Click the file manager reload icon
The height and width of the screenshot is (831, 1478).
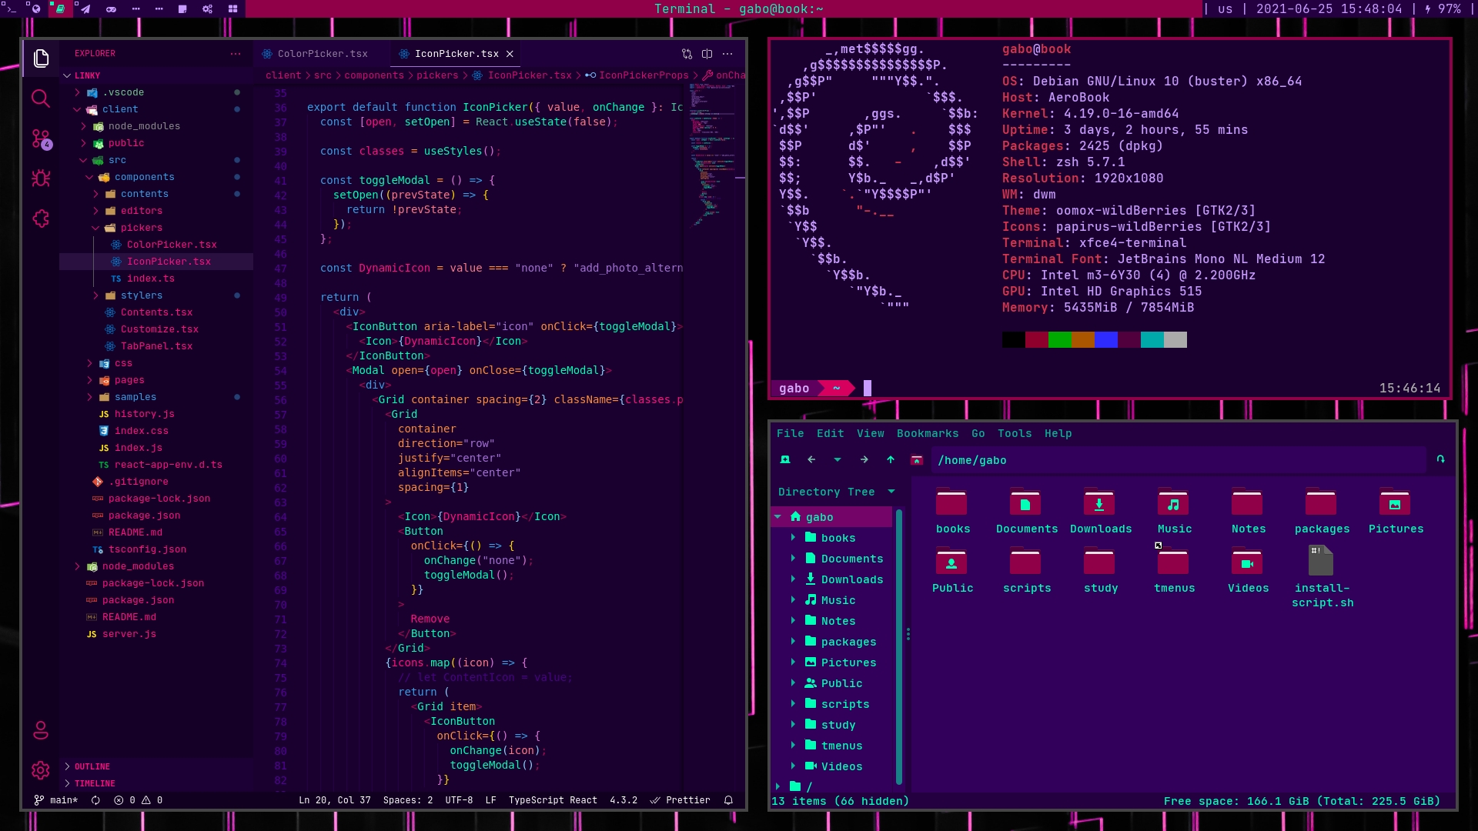[1440, 459]
